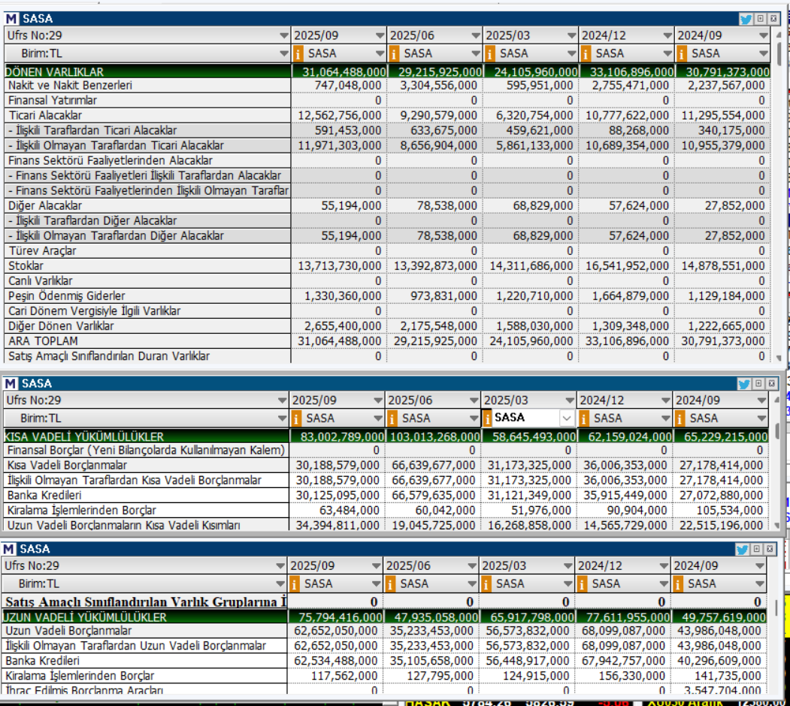The width and height of the screenshot is (790, 706).
Task: Expand the Ufrs No:29 dropdown in top window
Action: 283,35
